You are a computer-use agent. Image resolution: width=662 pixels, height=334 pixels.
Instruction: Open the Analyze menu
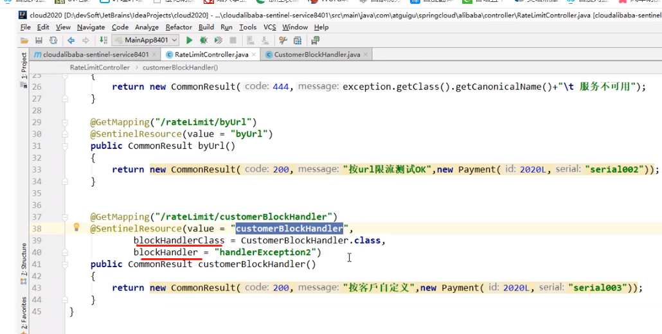(x=147, y=27)
